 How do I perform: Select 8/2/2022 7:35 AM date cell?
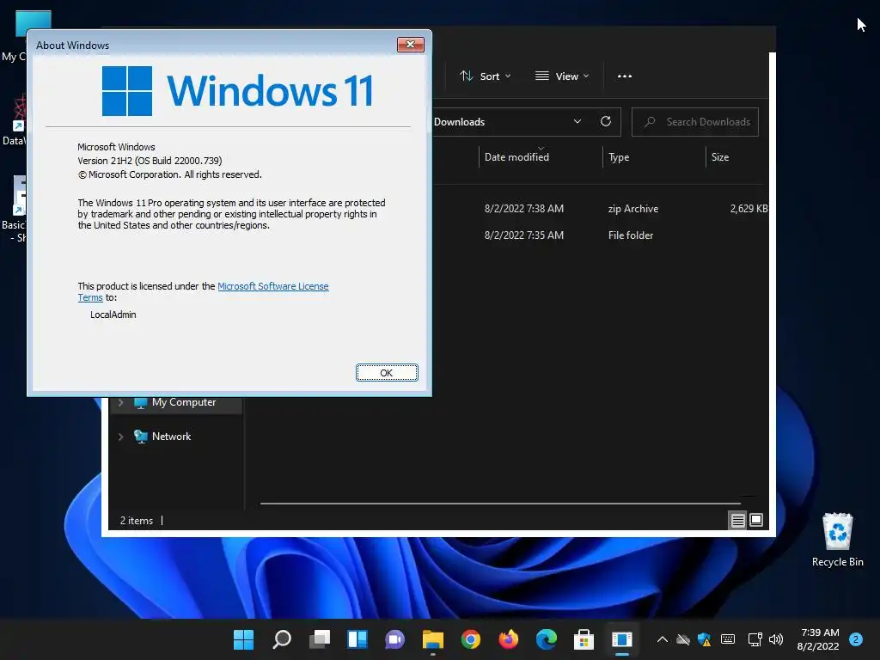[x=524, y=235]
